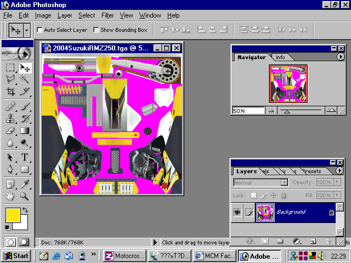Viewport: 351px width, 263px height.
Task: Click the yellow foreground color swatch
Action: point(13,215)
